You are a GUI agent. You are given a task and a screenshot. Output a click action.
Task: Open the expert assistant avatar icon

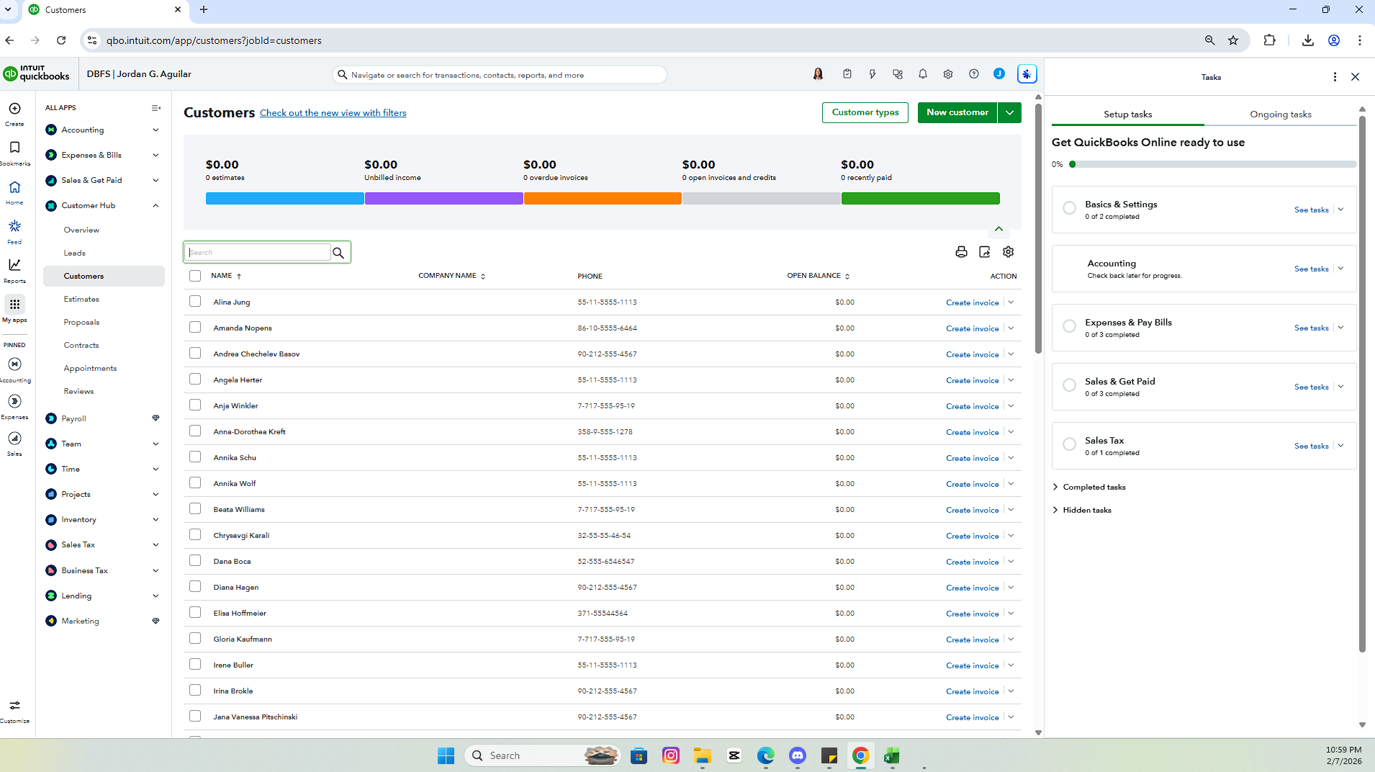(x=818, y=74)
